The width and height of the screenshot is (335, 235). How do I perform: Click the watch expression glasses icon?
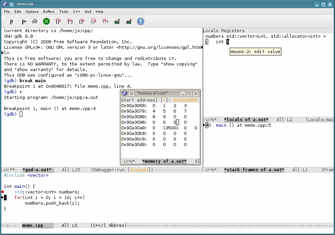[35, 21]
